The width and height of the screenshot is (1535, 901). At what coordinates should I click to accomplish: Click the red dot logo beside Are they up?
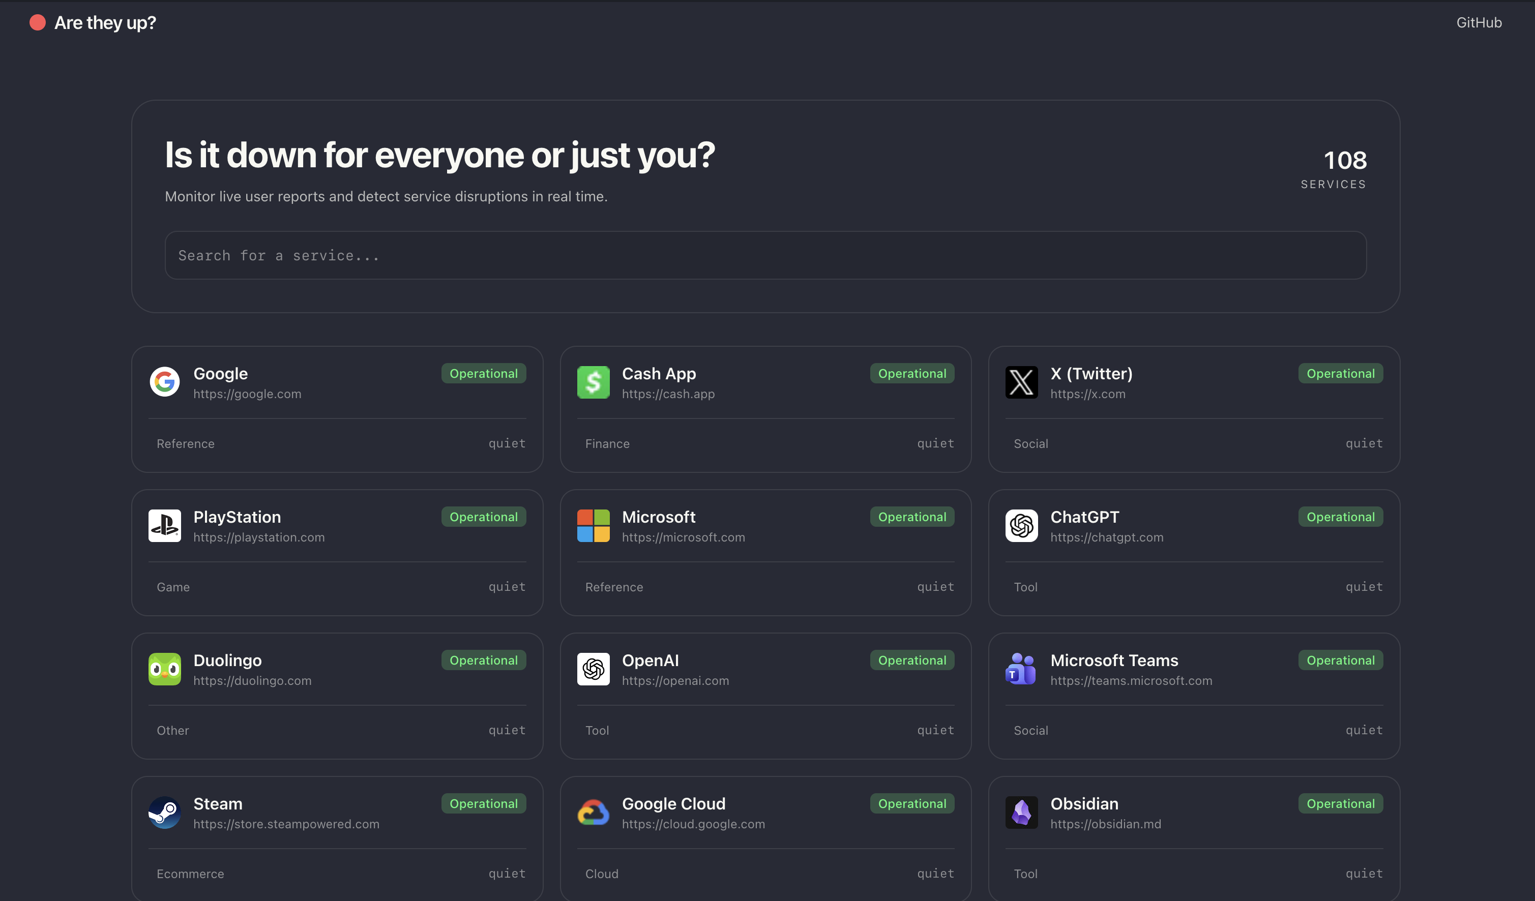[x=37, y=22]
